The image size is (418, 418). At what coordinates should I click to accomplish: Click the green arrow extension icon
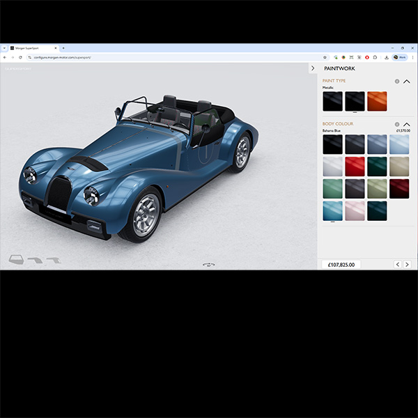(336, 57)
